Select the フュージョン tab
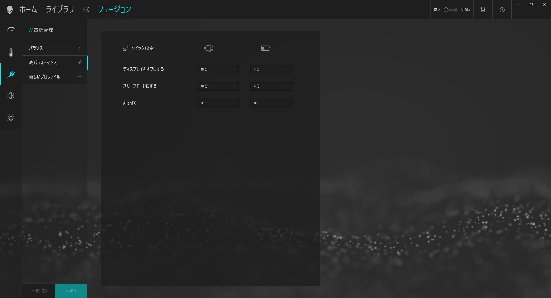 115,9
